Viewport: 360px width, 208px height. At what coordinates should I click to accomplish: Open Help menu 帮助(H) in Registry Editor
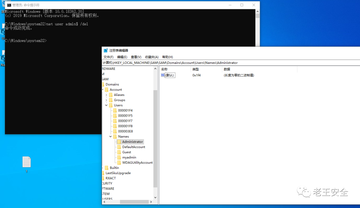coord(167,57)
